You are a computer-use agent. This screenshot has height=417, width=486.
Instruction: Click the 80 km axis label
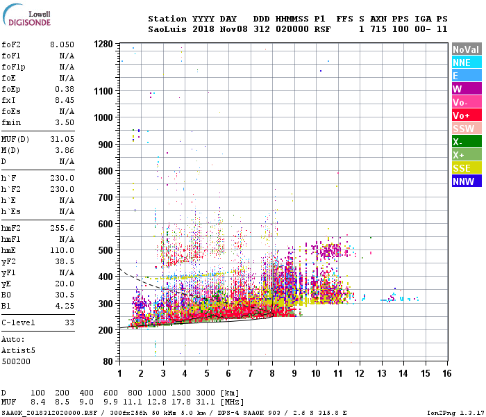click(108, 361)
